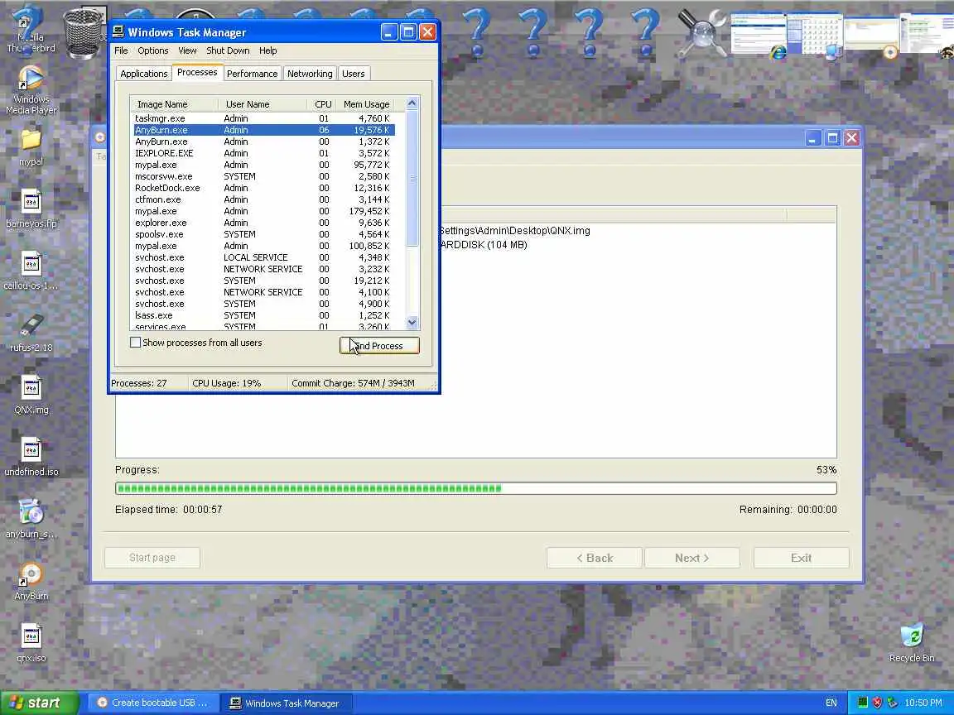Click the Task Manager CPU meter tray icon

(862, 703)
